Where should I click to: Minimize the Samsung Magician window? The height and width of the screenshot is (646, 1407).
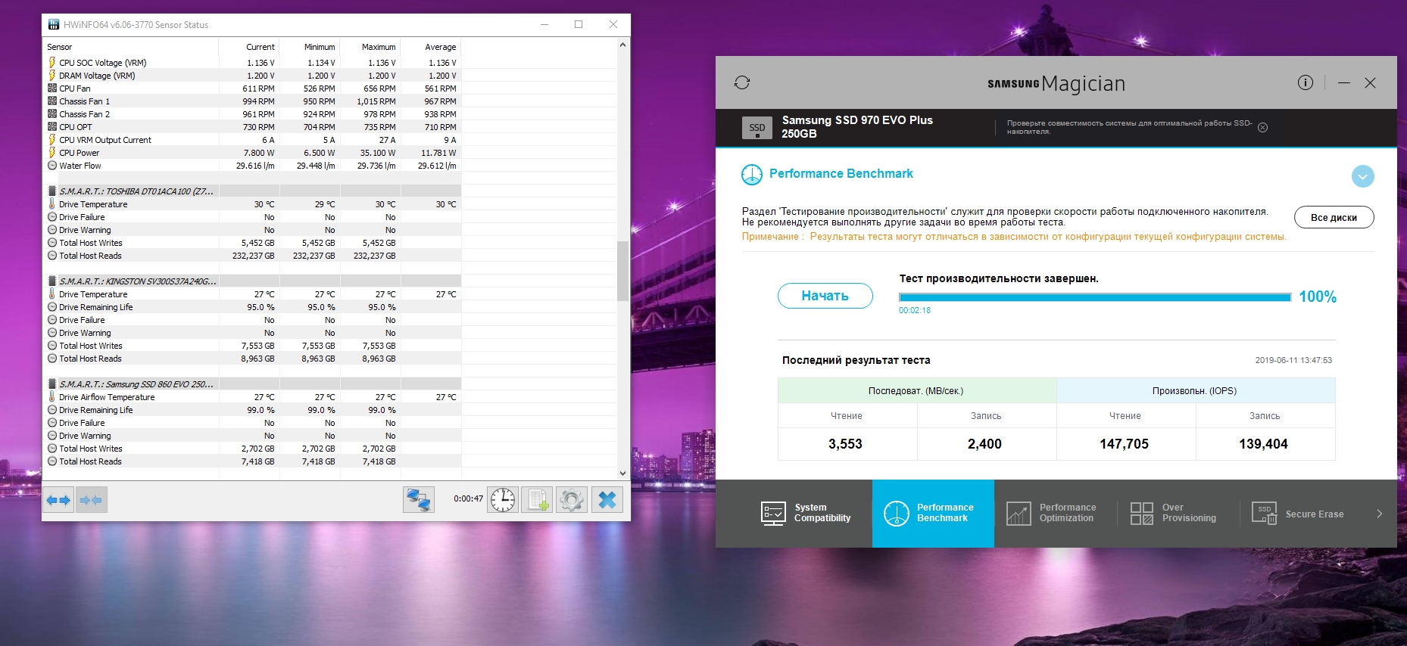tap(1344, 82)
